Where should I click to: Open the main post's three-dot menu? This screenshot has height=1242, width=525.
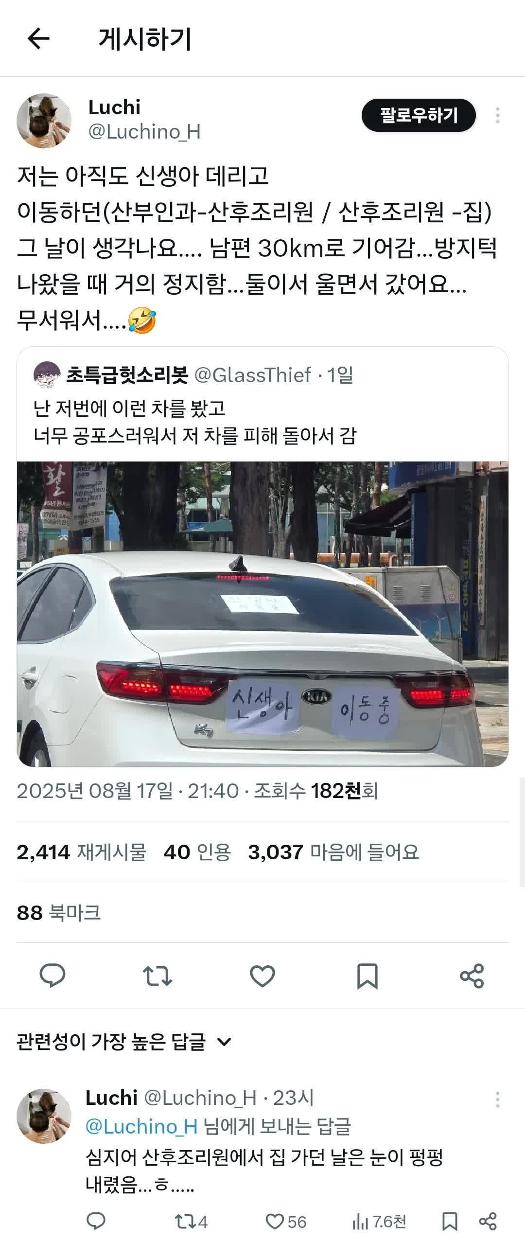tap(497, 115)
